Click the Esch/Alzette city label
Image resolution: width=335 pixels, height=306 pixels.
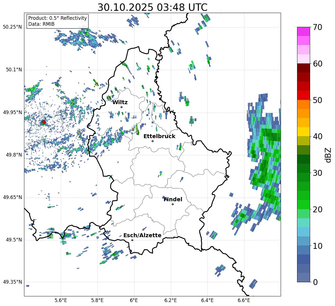(x=142, y=235)
